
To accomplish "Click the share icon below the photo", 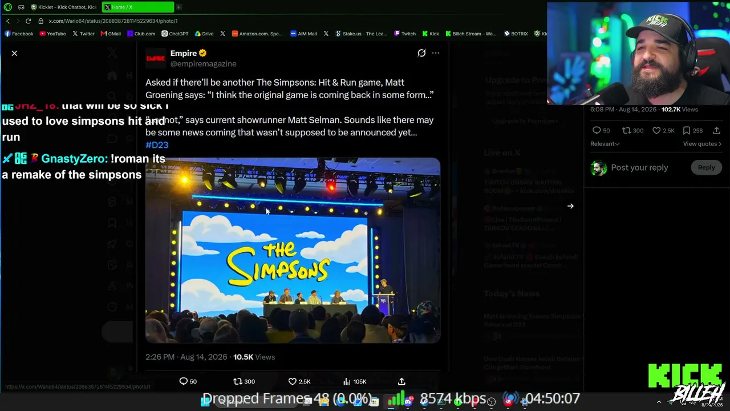I will pyautogui.click(x=401, y=381).
